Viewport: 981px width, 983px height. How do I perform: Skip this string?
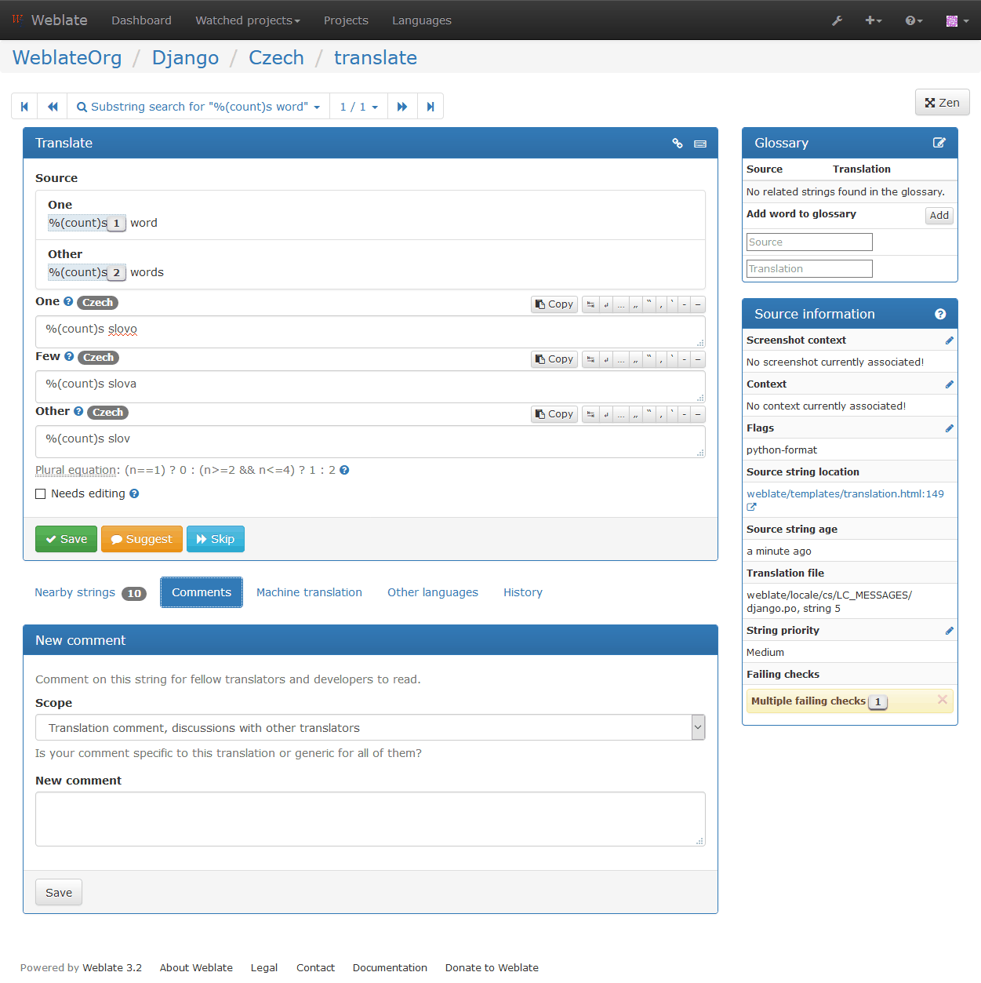(x=216, y=539)
